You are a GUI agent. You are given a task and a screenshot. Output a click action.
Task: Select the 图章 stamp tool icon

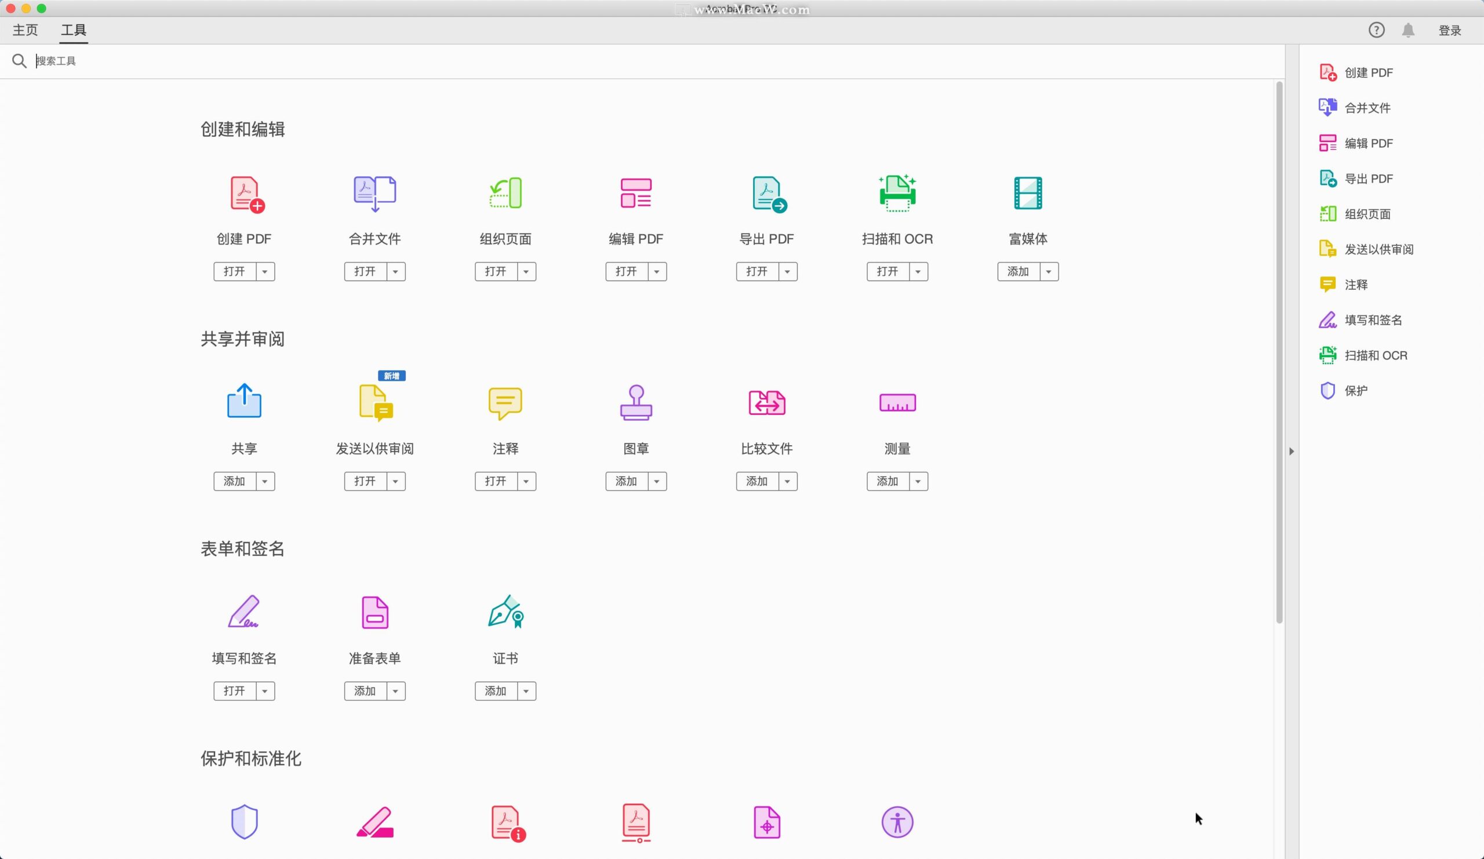[x=636, y=403]
